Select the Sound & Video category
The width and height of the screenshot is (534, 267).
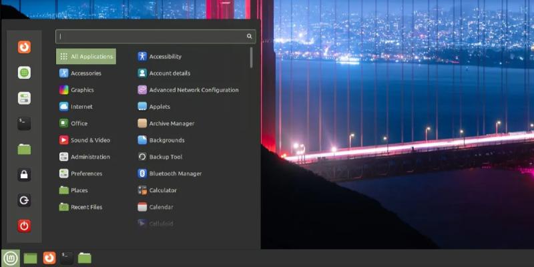pos(90,140)
